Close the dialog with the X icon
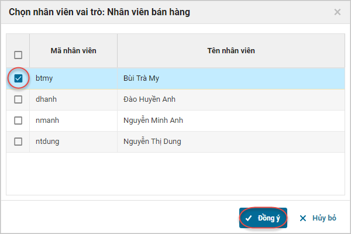This screenshot has height=234, width=351. [337, 12]
